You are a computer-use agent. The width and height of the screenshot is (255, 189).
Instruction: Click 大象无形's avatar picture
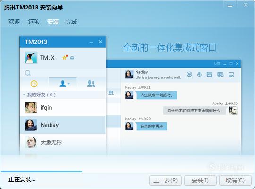tap(31, 142)
